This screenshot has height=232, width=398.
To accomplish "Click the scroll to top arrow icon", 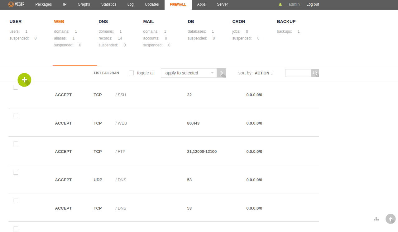I will click(390, 219).
